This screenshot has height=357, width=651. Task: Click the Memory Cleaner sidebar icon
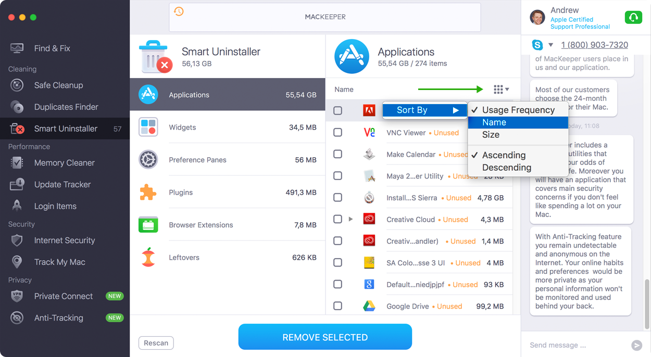click(17, 163)
